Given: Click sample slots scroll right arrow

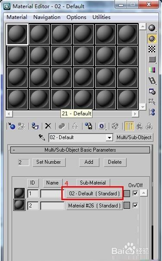Looking at the screenshot, I should 135,114.
